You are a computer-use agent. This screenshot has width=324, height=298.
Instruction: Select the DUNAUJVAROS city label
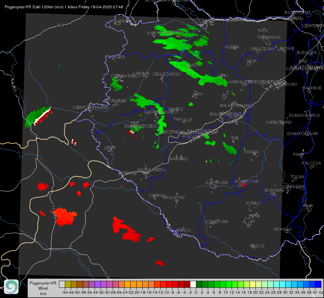(304, 116)
